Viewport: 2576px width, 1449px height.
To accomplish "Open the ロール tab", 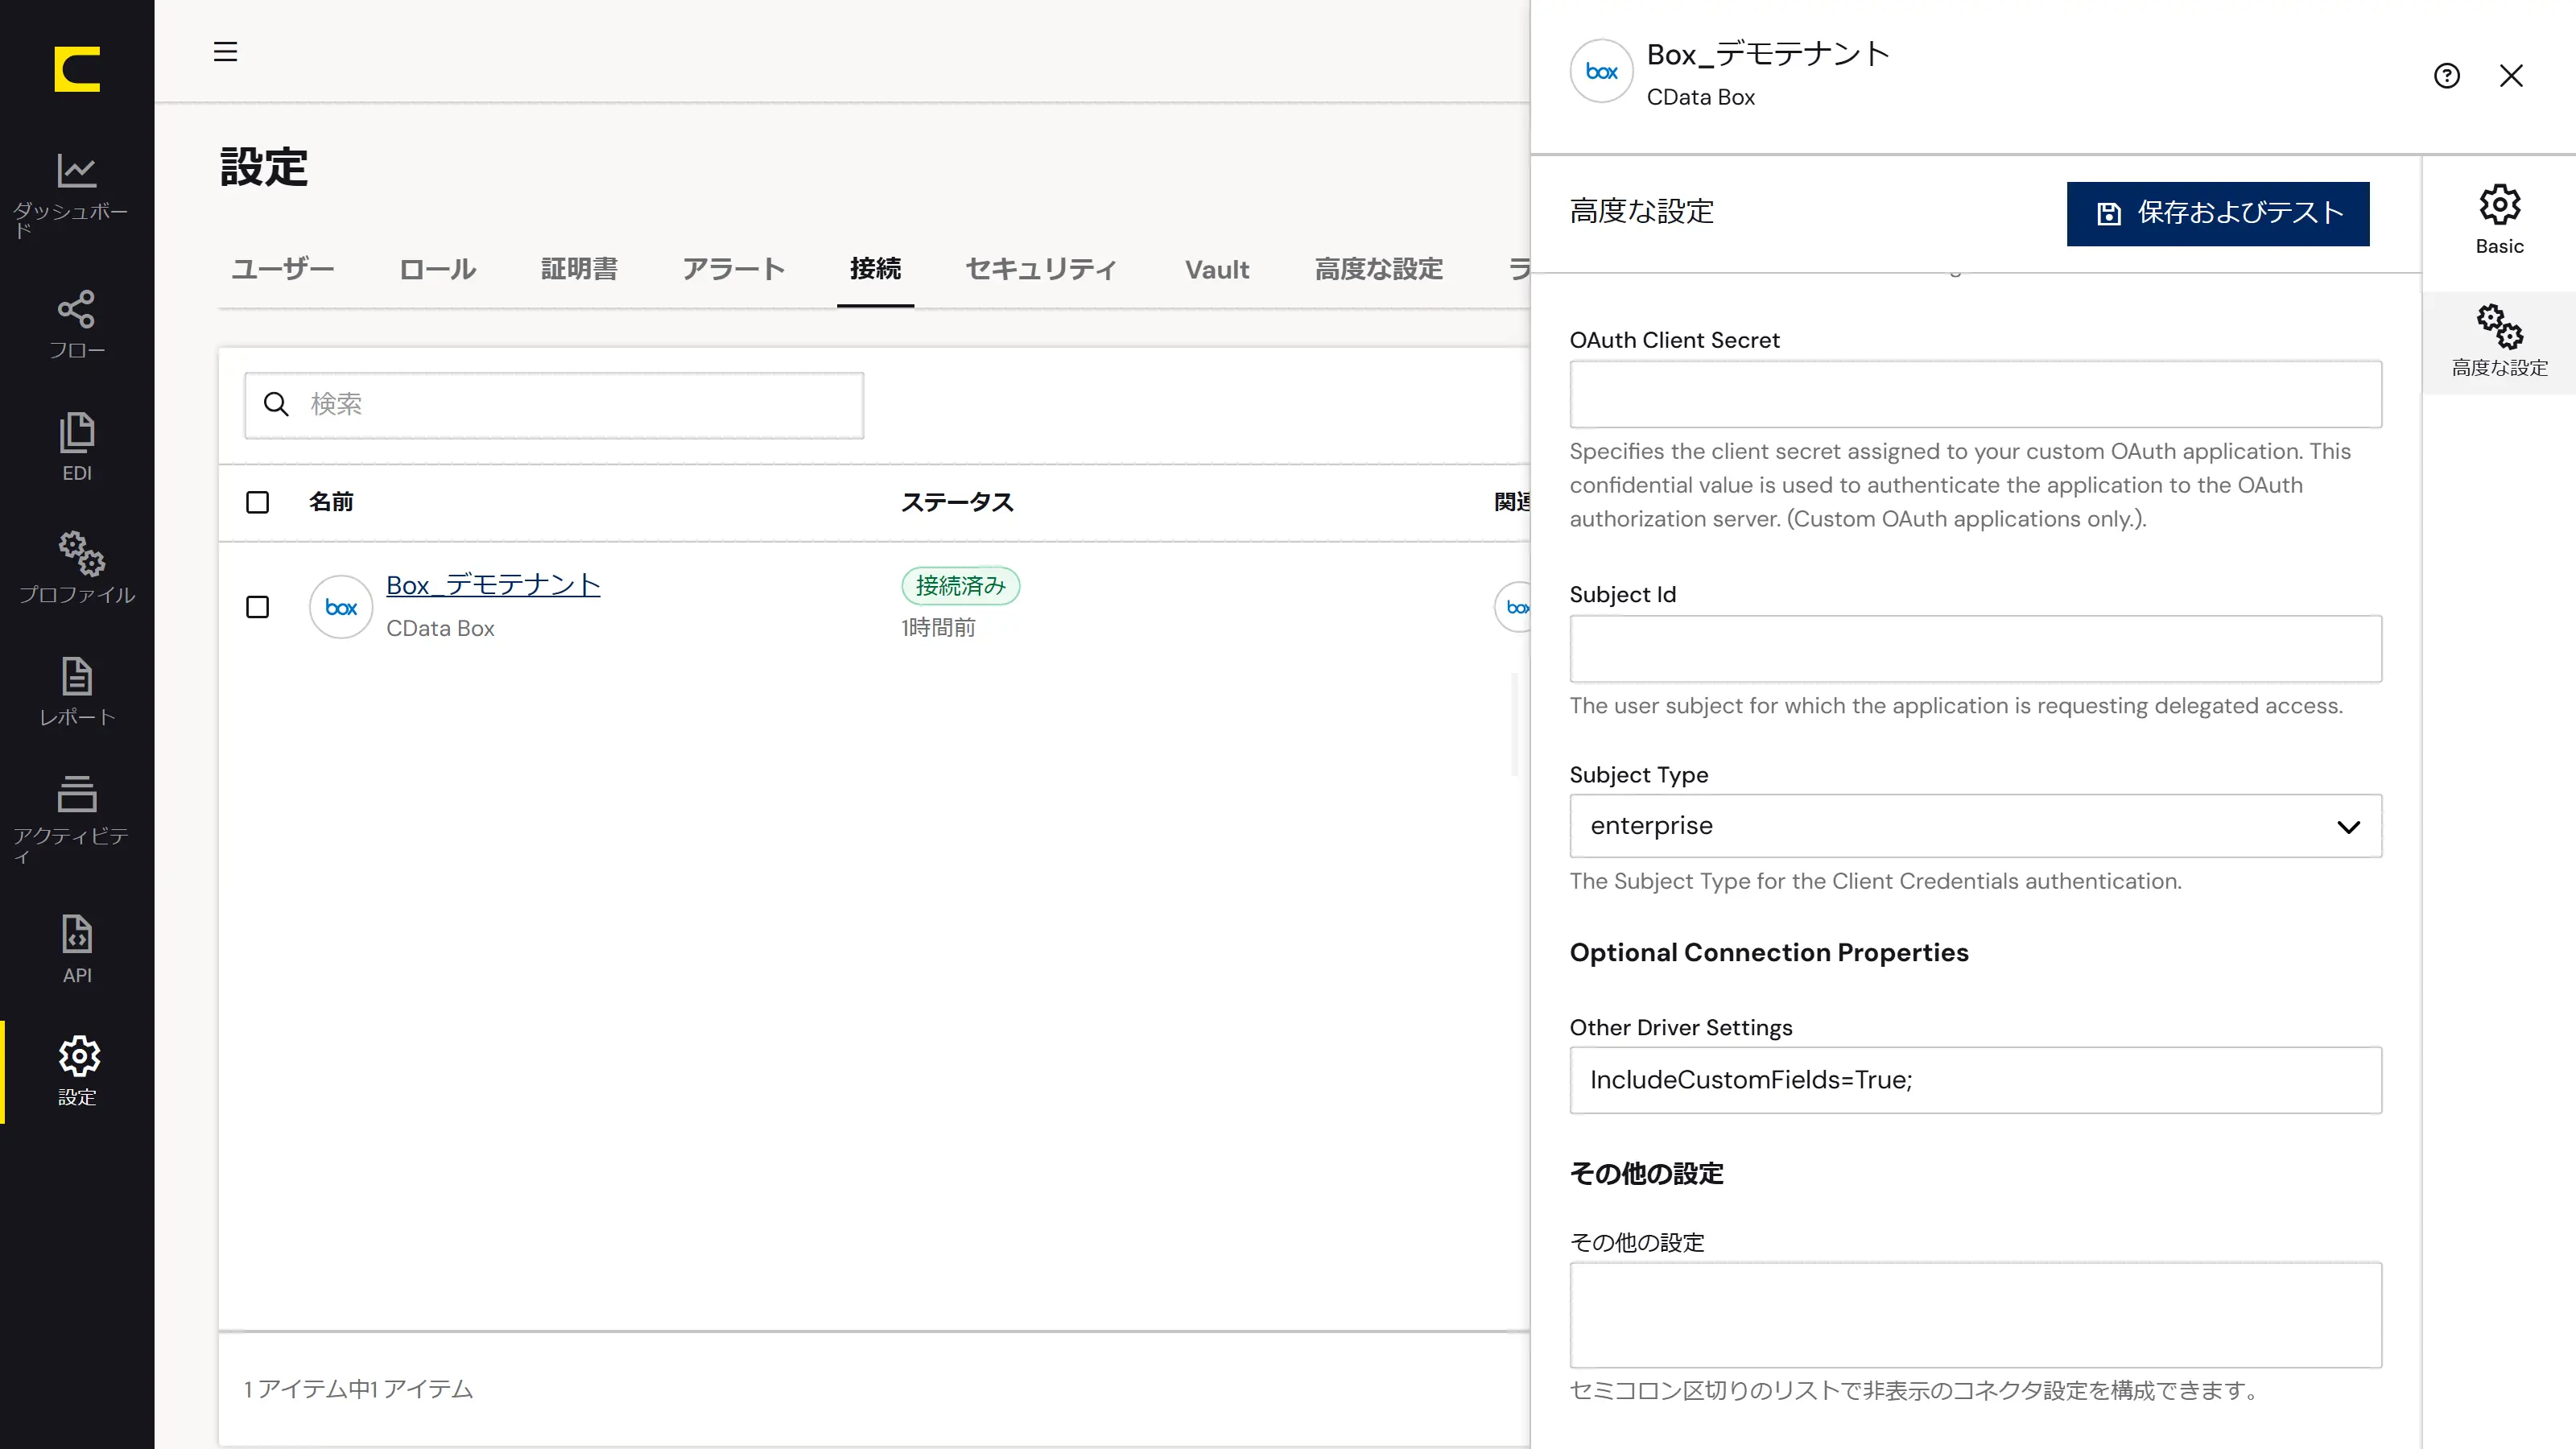I will click(x=437, y=269).
